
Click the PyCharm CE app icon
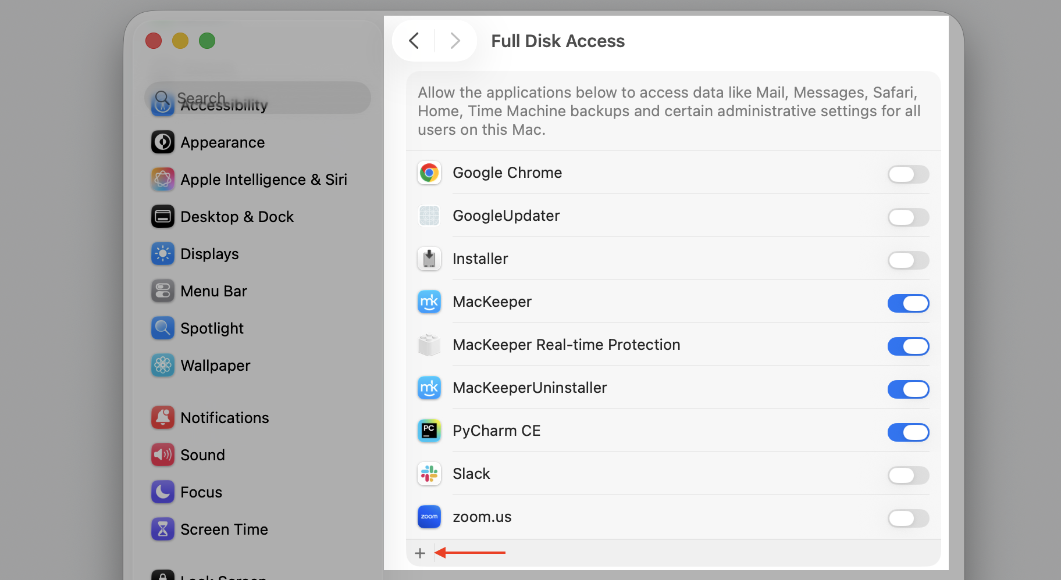429,431
